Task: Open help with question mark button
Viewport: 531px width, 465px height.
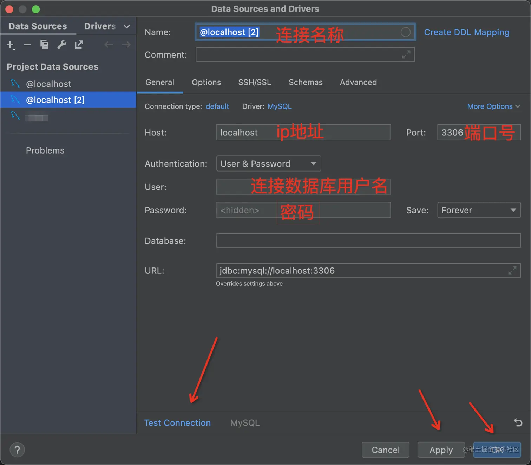Action: pos(17,450)
